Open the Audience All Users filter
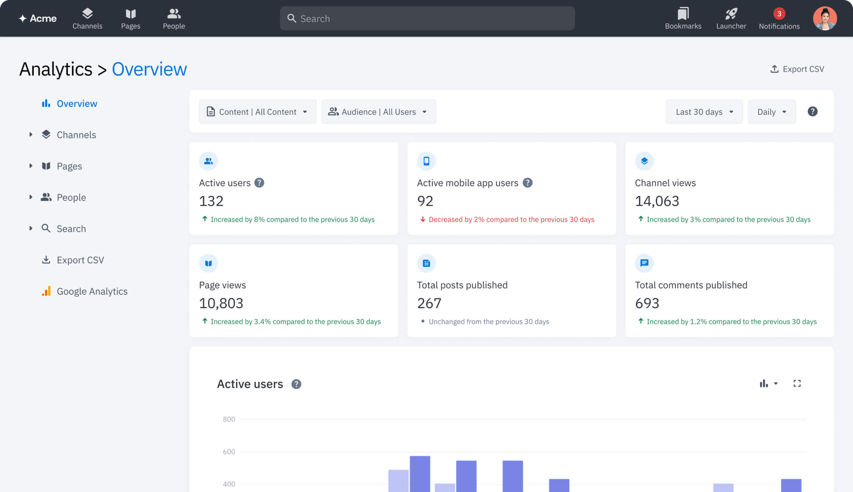This screenshot has width=853, height=492. click(x=378, y=112)
